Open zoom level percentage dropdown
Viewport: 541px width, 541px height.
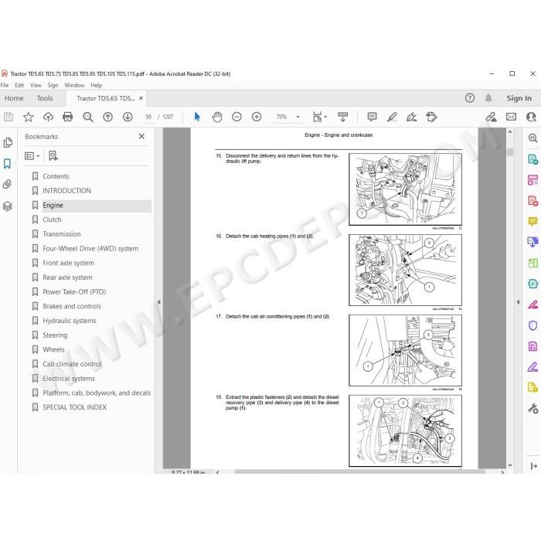298,117
